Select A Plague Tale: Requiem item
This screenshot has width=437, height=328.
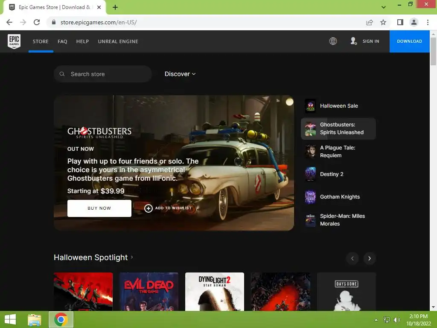click(x=338, y=152)
